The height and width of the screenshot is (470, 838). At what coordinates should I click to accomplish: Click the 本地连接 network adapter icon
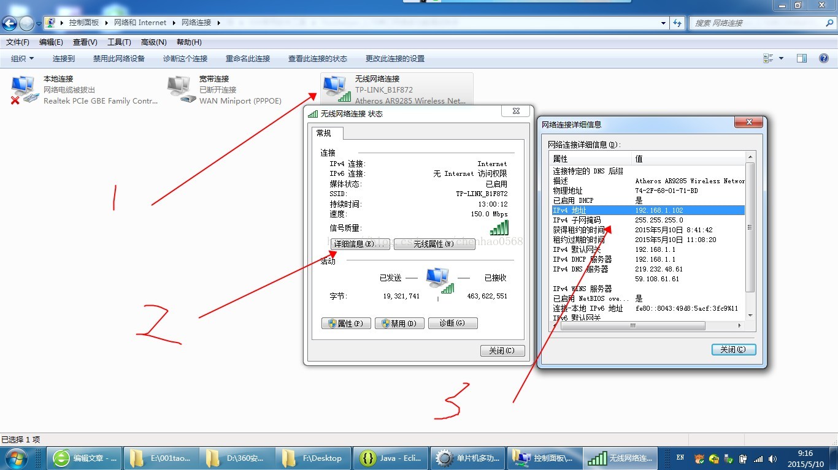(21, 86)
